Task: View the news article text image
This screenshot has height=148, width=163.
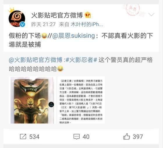Action: pos(81,100)
